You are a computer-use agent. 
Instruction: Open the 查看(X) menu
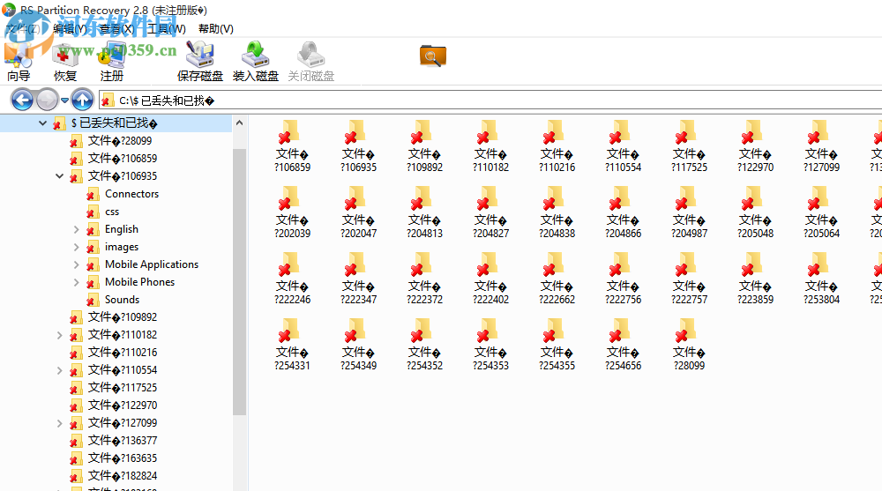116,29
